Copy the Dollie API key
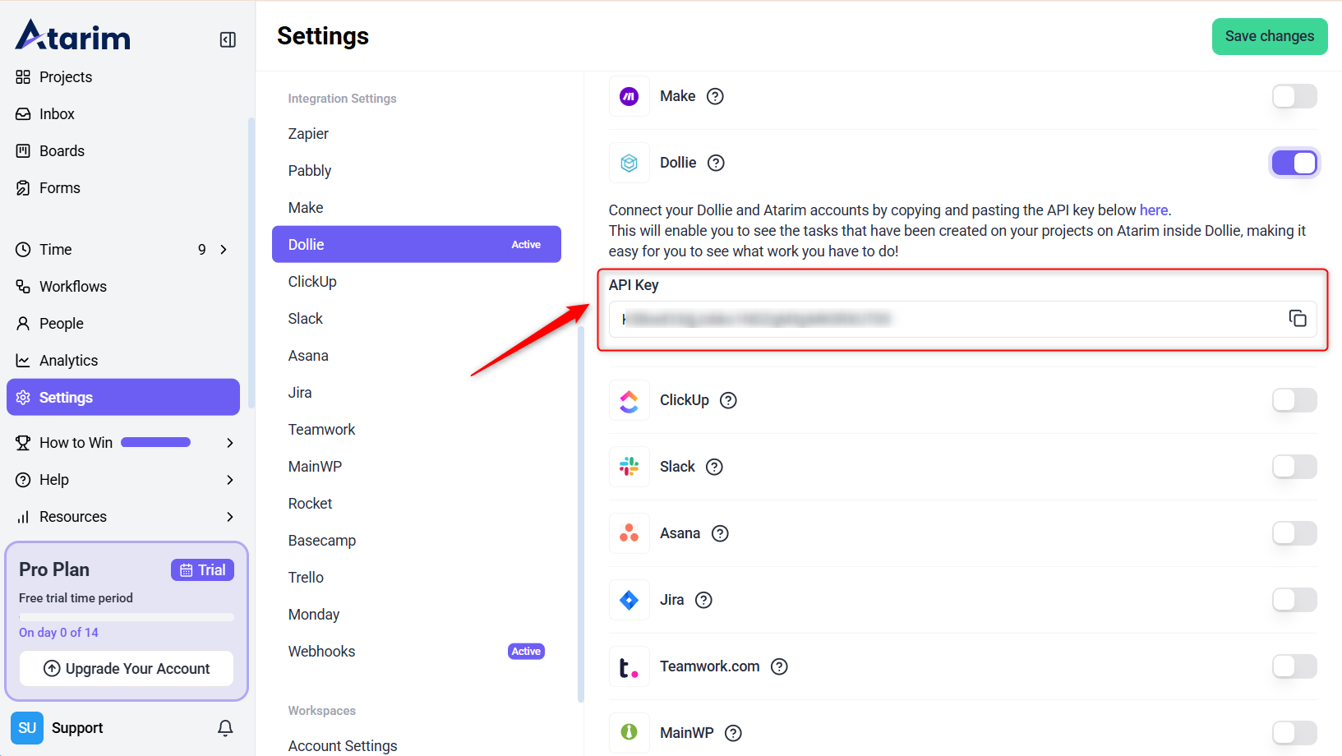1342x756 pixels. click(x=1297, y=319)
